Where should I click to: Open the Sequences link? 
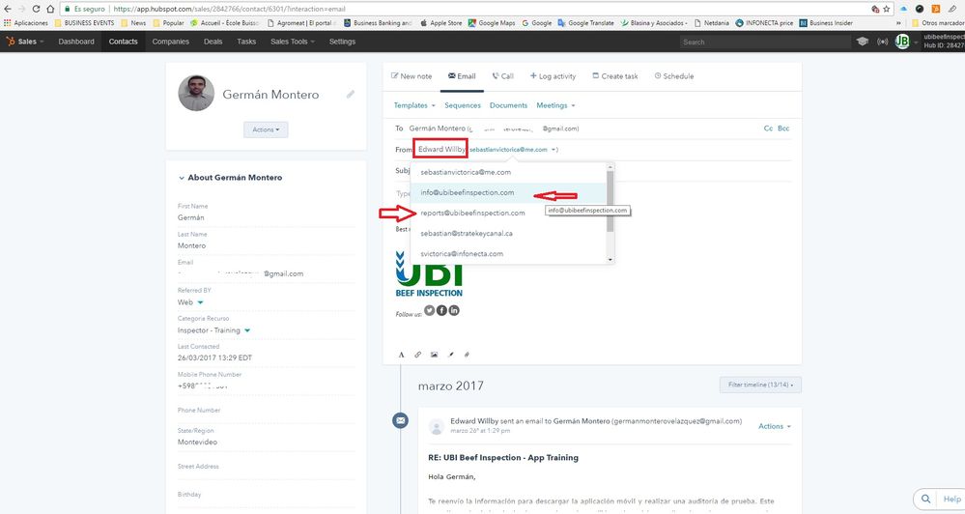click(x=463, y=105)
